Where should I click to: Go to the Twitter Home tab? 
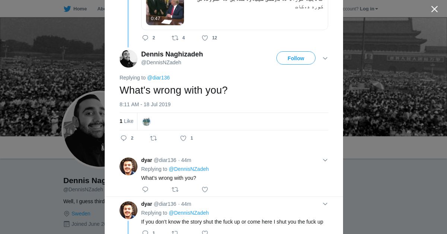click(x=75, y=9)
